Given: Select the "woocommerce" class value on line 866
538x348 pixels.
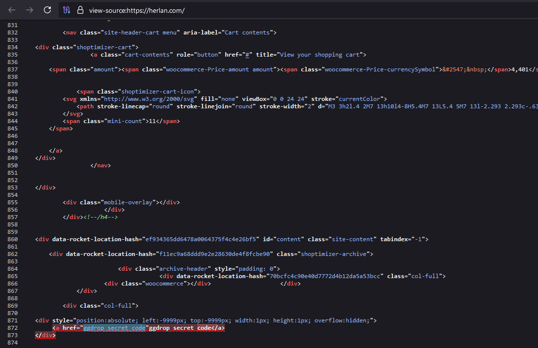Looking at the screenshot, I should (x=164, y=284).
